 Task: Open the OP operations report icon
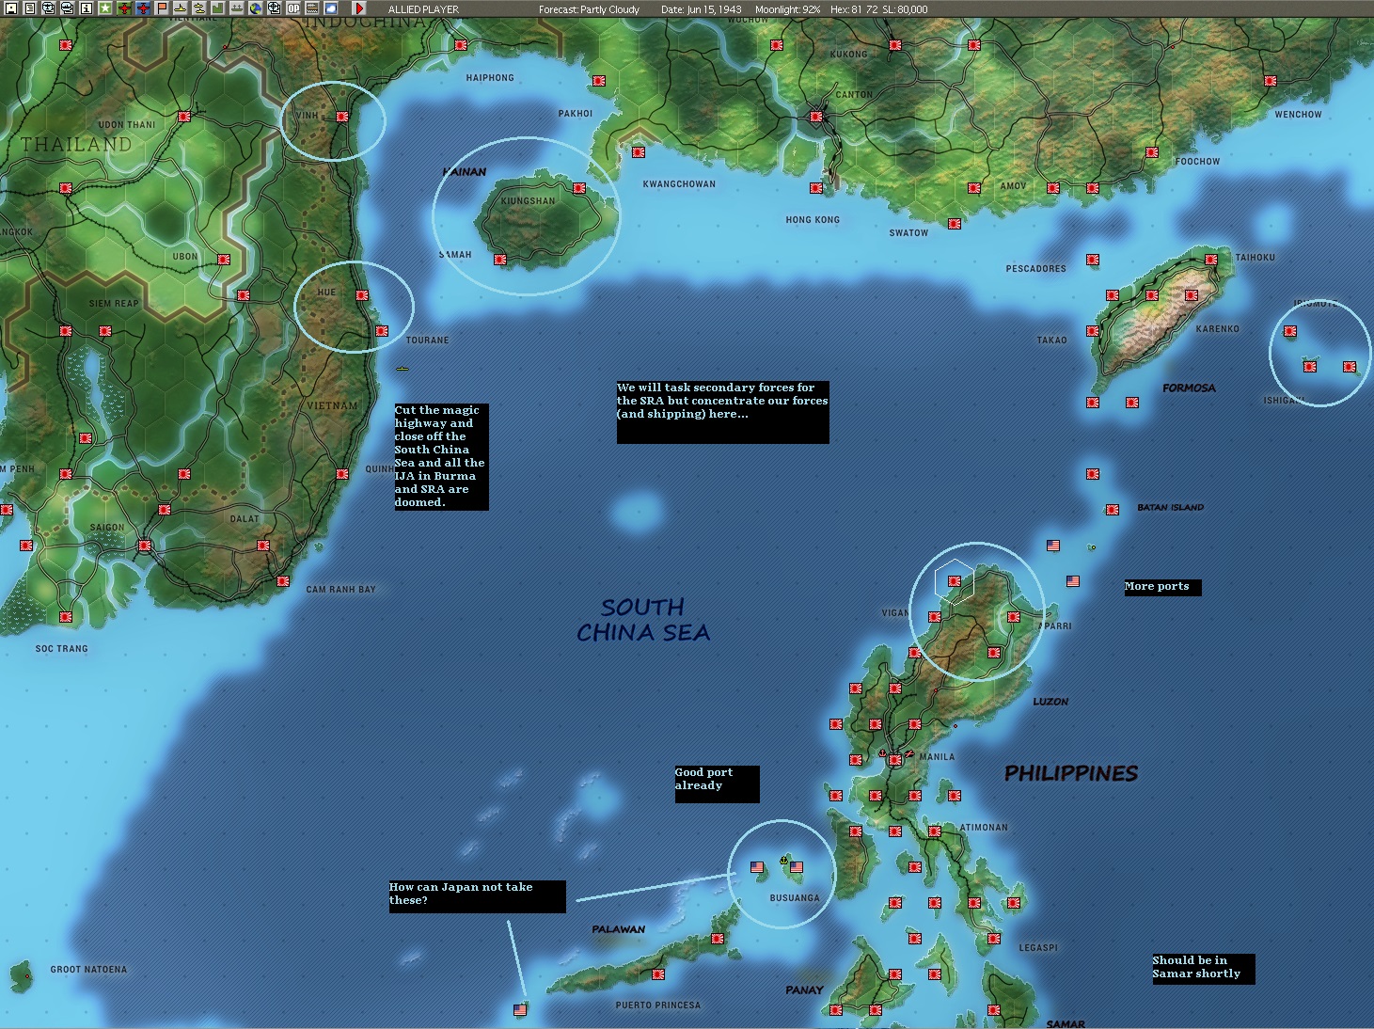(x=293, y=8)
